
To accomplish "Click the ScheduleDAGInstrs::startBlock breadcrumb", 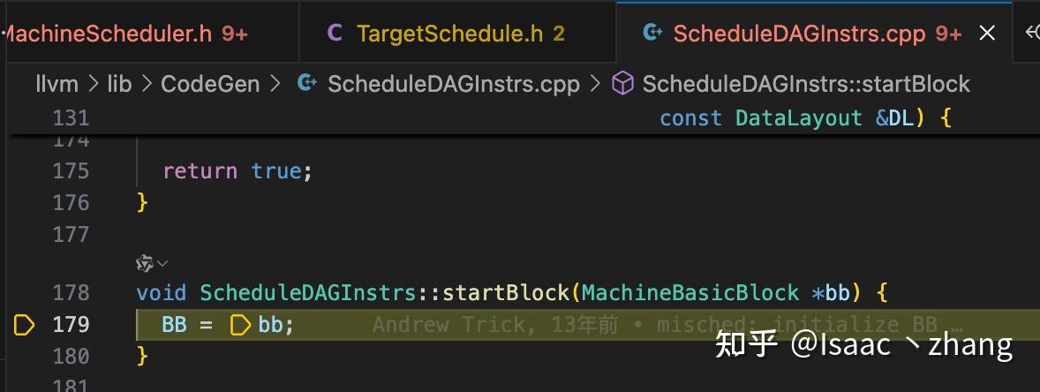I will pos(806,84).
